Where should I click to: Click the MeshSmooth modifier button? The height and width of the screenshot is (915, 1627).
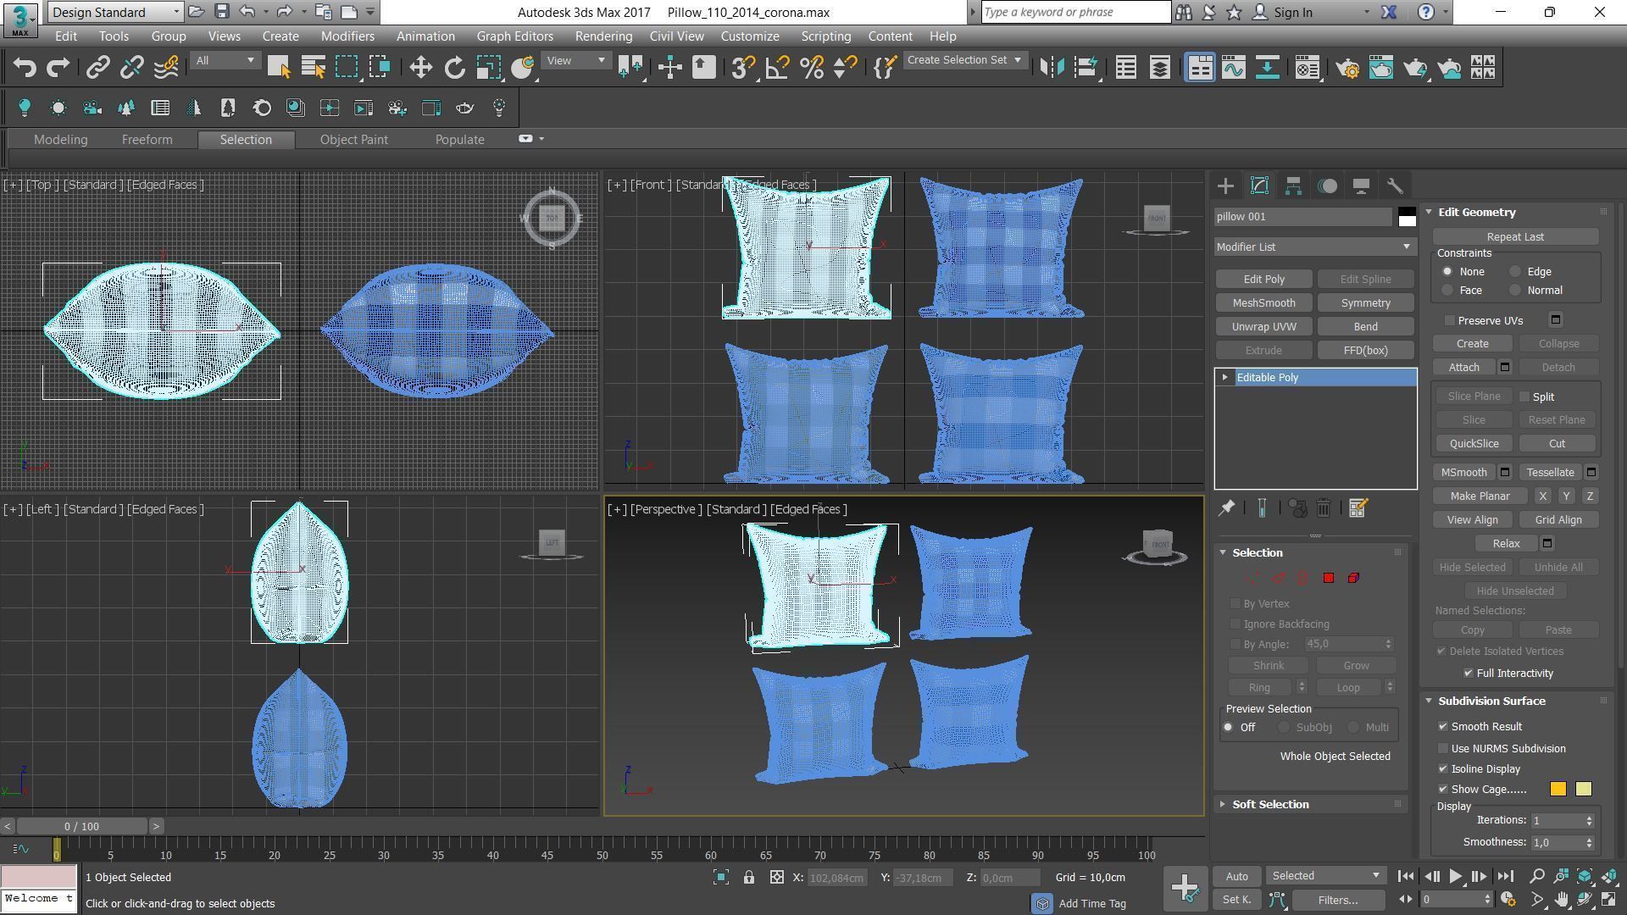1263,303
